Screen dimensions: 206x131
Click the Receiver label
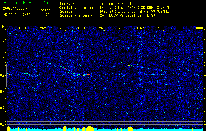click(66, 11)
